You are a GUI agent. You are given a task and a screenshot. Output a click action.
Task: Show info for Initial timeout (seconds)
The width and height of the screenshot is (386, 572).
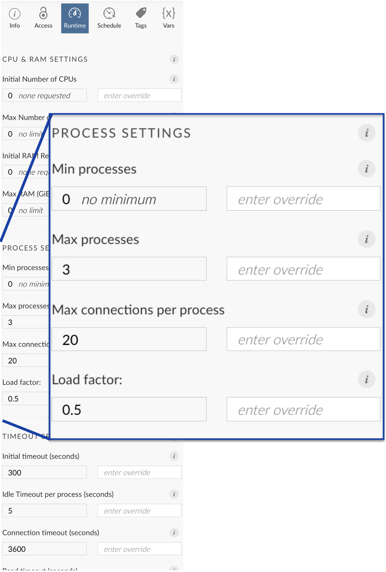[x=174, y=456]
